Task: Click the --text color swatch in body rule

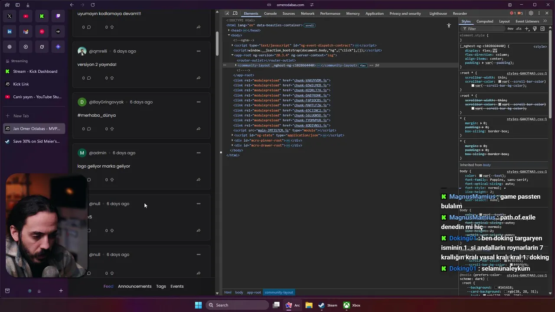Action: coord(480,176)
